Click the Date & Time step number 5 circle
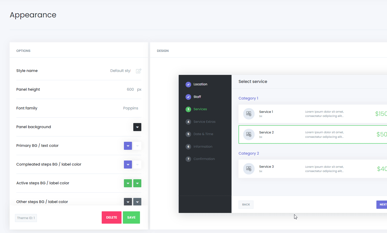 click(x=188, y=134)
